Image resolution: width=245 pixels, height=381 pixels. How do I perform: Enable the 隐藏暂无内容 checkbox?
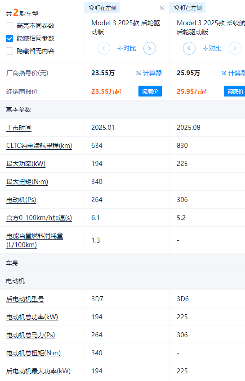[9, 51]
